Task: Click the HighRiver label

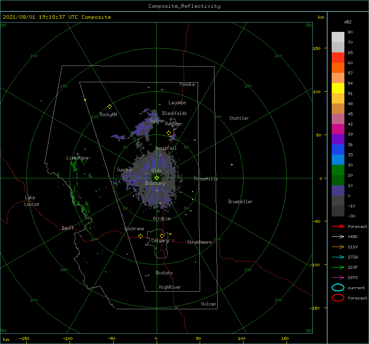Action: [170, 287]
